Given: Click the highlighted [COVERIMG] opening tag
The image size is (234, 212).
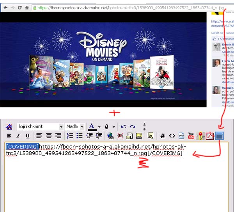Looking at the screenshot, I should point(22,147).
